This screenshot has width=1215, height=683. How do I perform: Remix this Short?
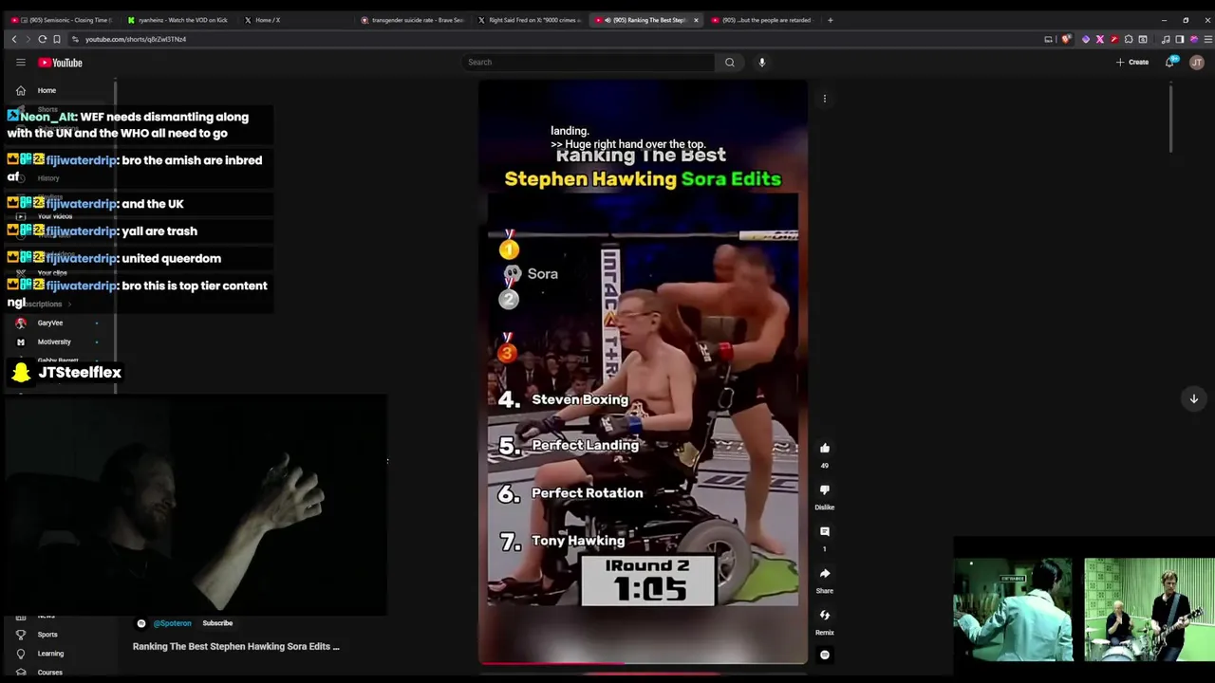click(x=824, y=615)
